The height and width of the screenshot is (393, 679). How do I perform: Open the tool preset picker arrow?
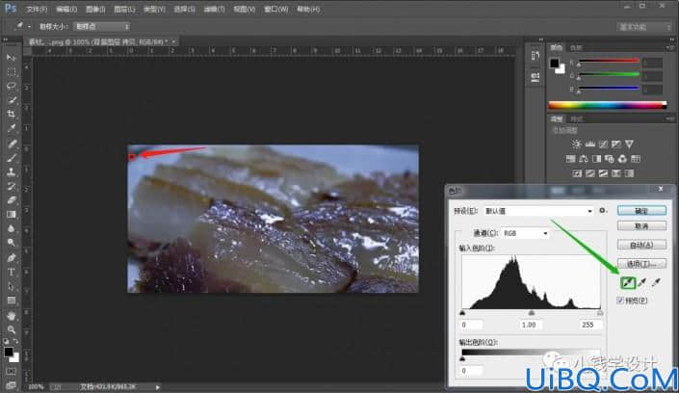30,27
